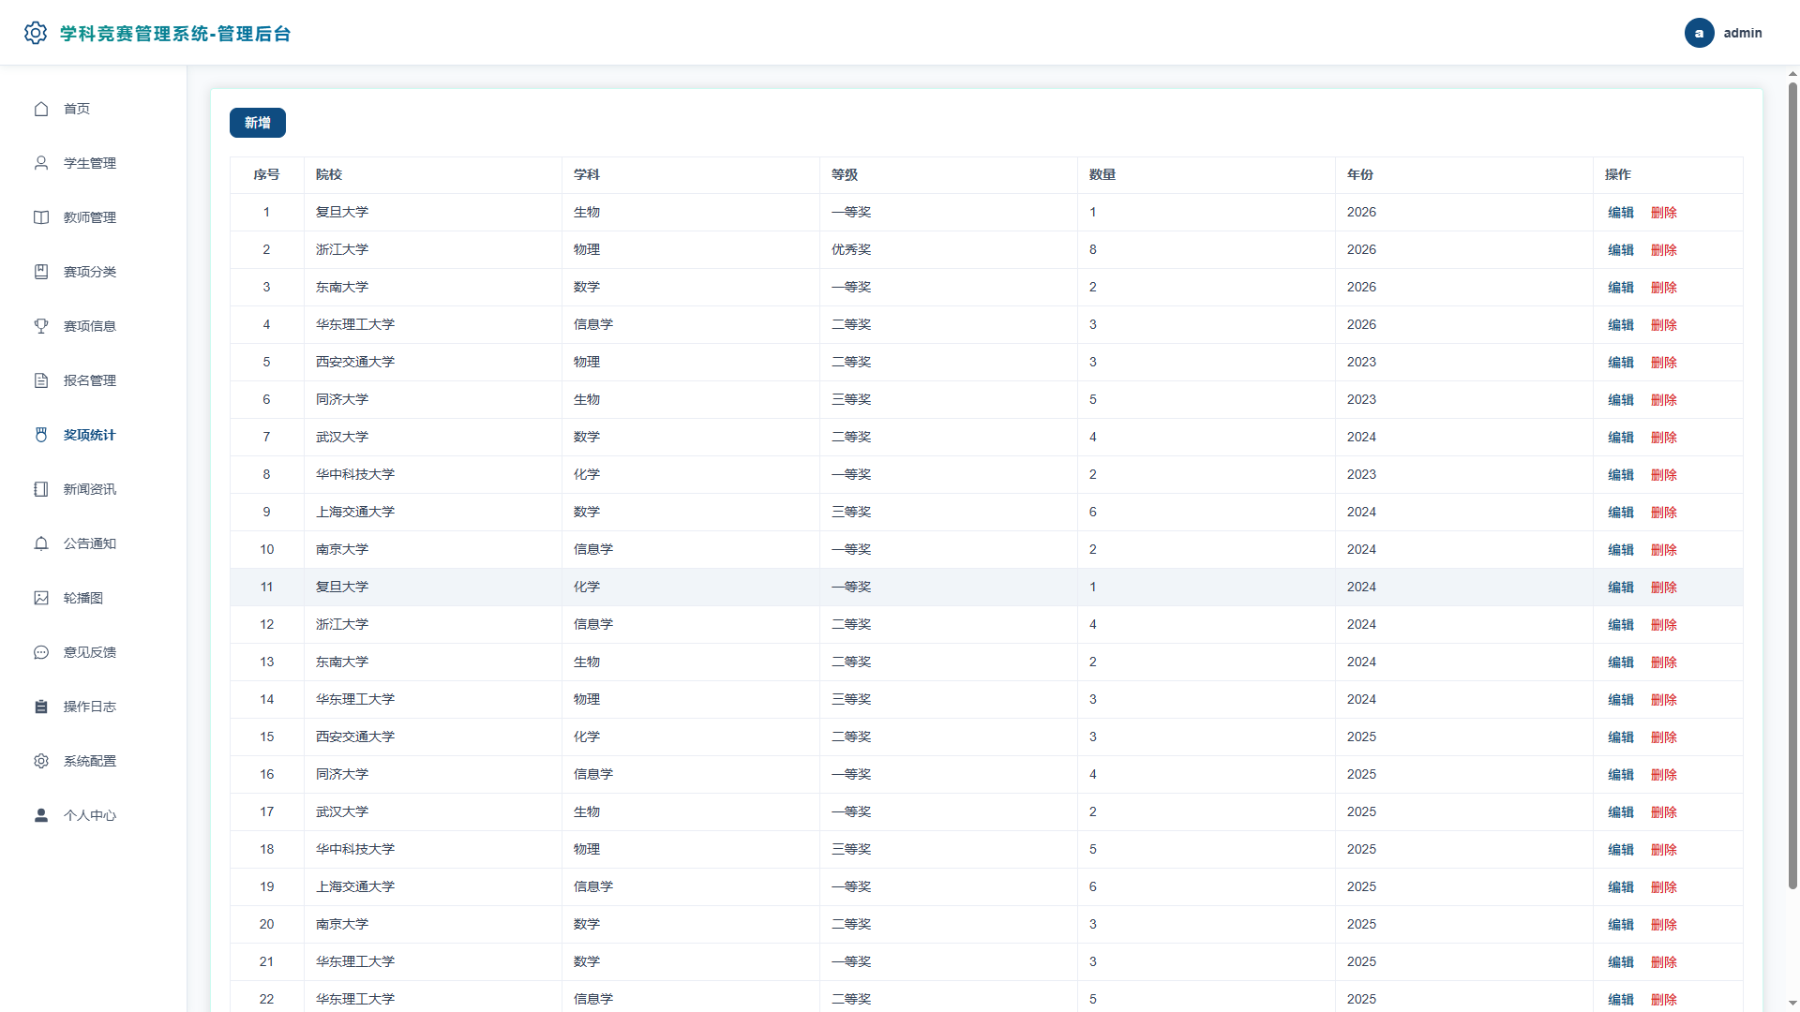Click the 新增 button

click(x=258, y=123)
